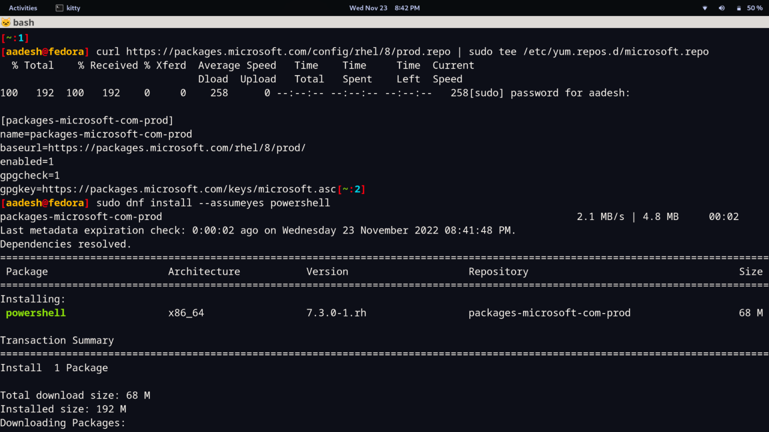This screenshot has height=432, width=769.
Task: Open the kitty application menu label
Action: 73,8
